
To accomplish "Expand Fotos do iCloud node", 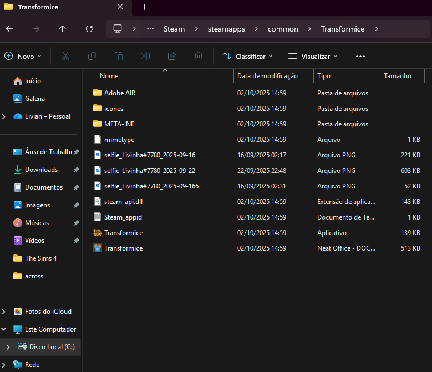I will pos(4,312).
